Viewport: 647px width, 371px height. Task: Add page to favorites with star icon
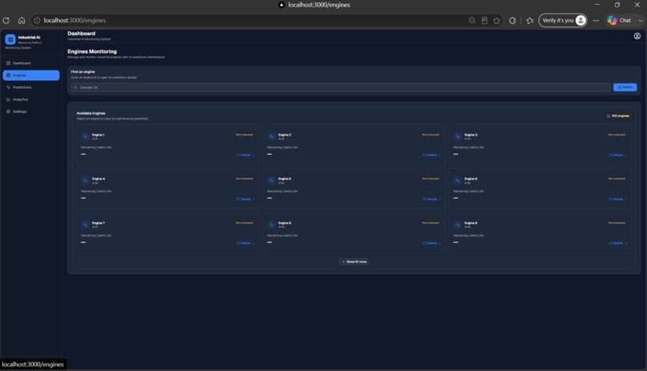coord(497,20)
